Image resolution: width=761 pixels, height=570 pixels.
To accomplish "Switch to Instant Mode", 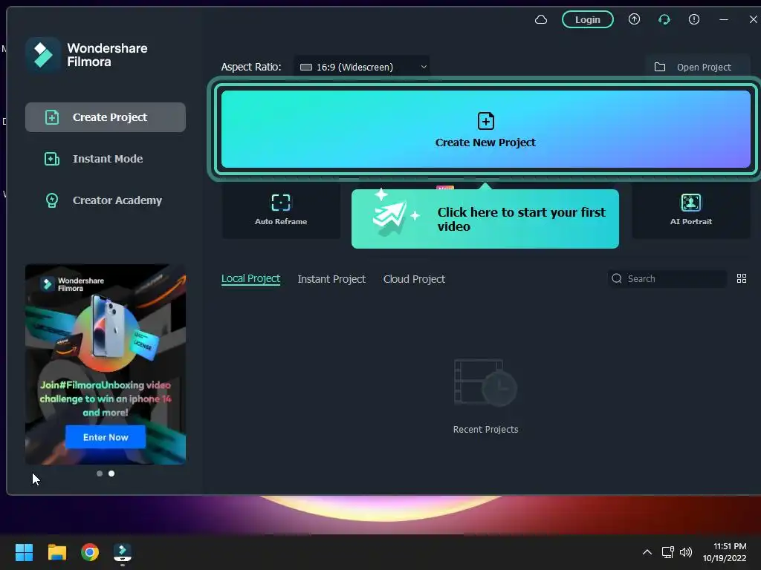I will tap(106, 159).
